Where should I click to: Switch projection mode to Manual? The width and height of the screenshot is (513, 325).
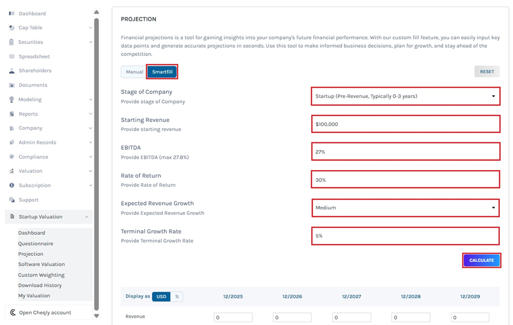coord(134,72)
